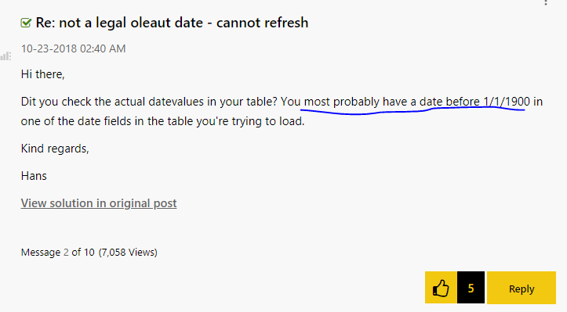This screenshot has width=567, height=312.
Task: Click the "Hi there," greeting line
Action: pos(42,74)
